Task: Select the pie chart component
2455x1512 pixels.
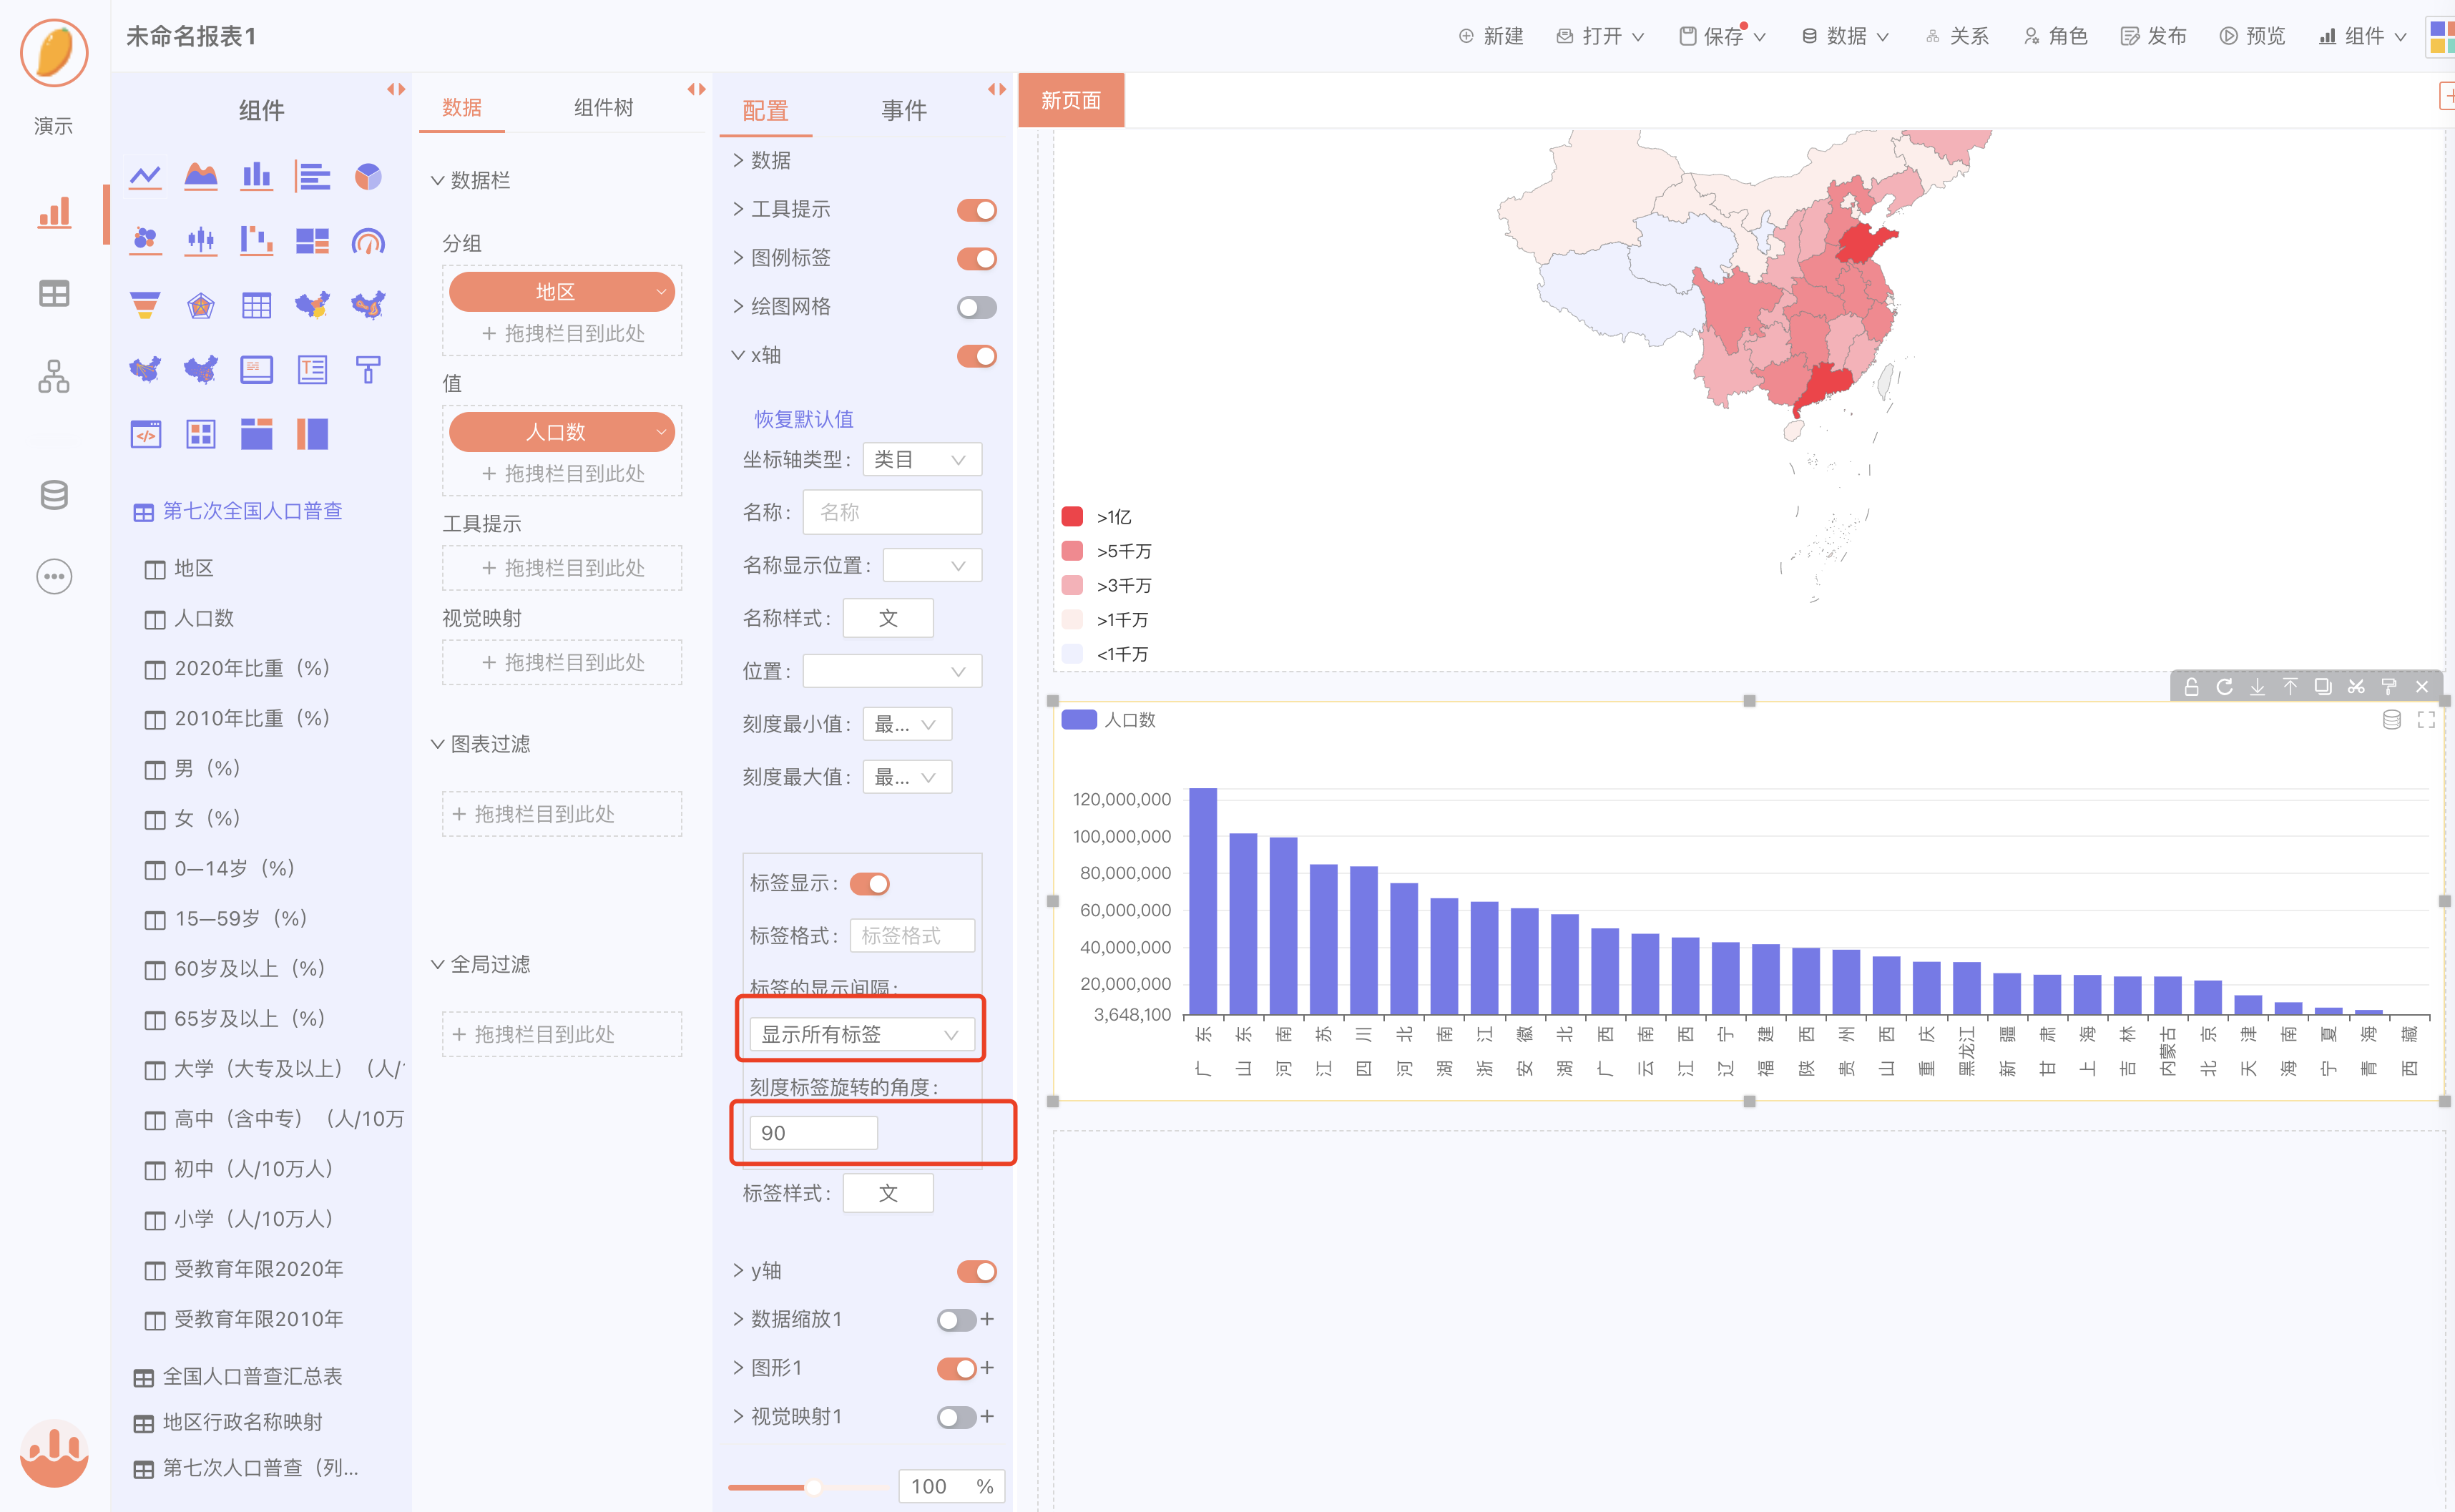Action: [x=368, y=177]
